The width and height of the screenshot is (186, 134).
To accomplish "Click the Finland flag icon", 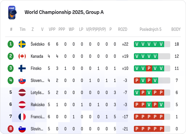I will pyautogui.click(x=22, y=68).
